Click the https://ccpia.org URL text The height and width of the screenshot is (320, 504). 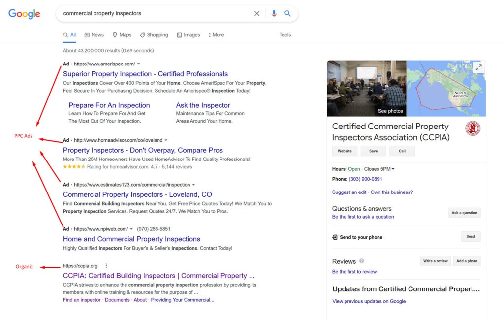click(x=80, y=266)
